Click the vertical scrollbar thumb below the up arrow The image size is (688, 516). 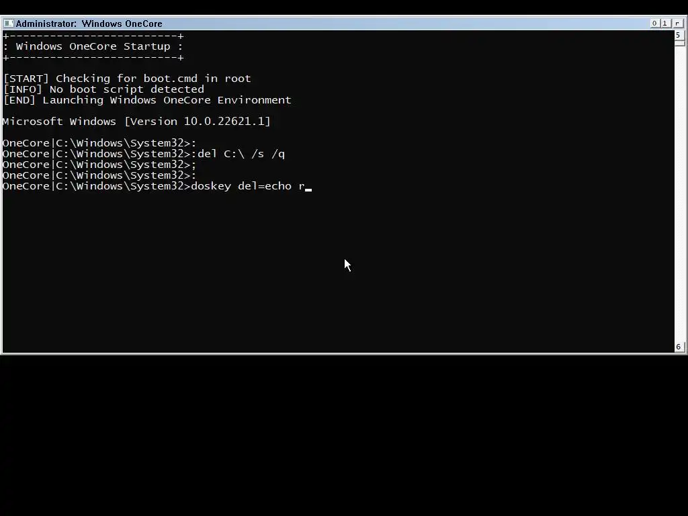pyautogui.click(x=679, y=43)
